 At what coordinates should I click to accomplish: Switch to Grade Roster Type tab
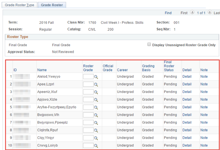pyautogui.click(x=20, y=5)
